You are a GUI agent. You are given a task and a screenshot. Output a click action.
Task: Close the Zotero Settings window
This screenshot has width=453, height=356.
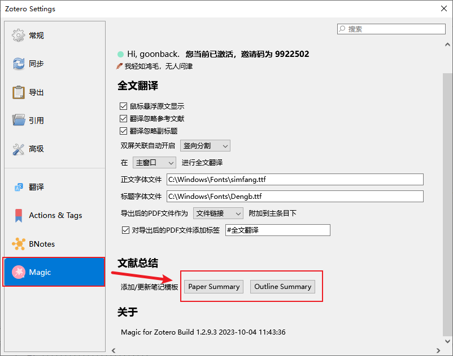(x=444, y=8)
